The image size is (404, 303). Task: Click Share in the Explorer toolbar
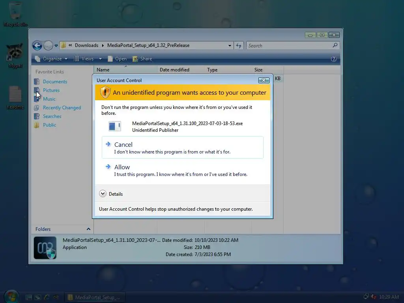pos(142,59)
